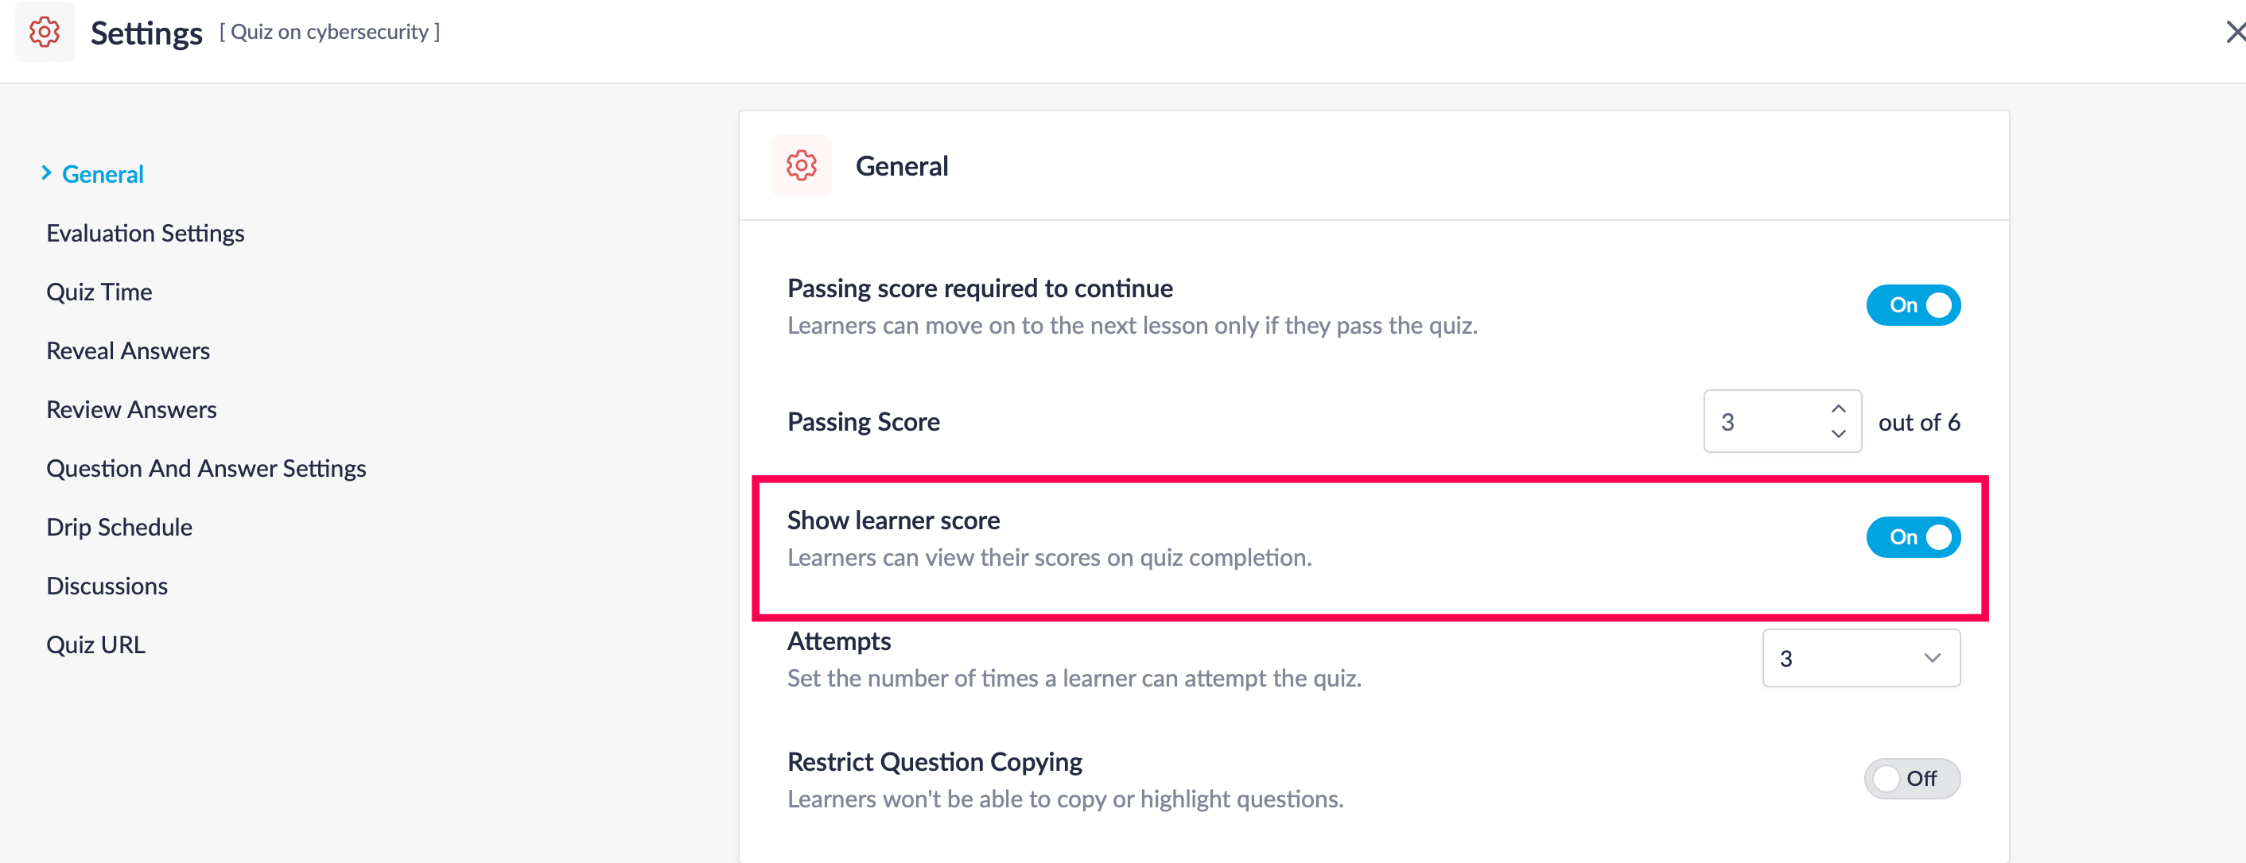Select General in the settings sidebar

pos(103,174)
